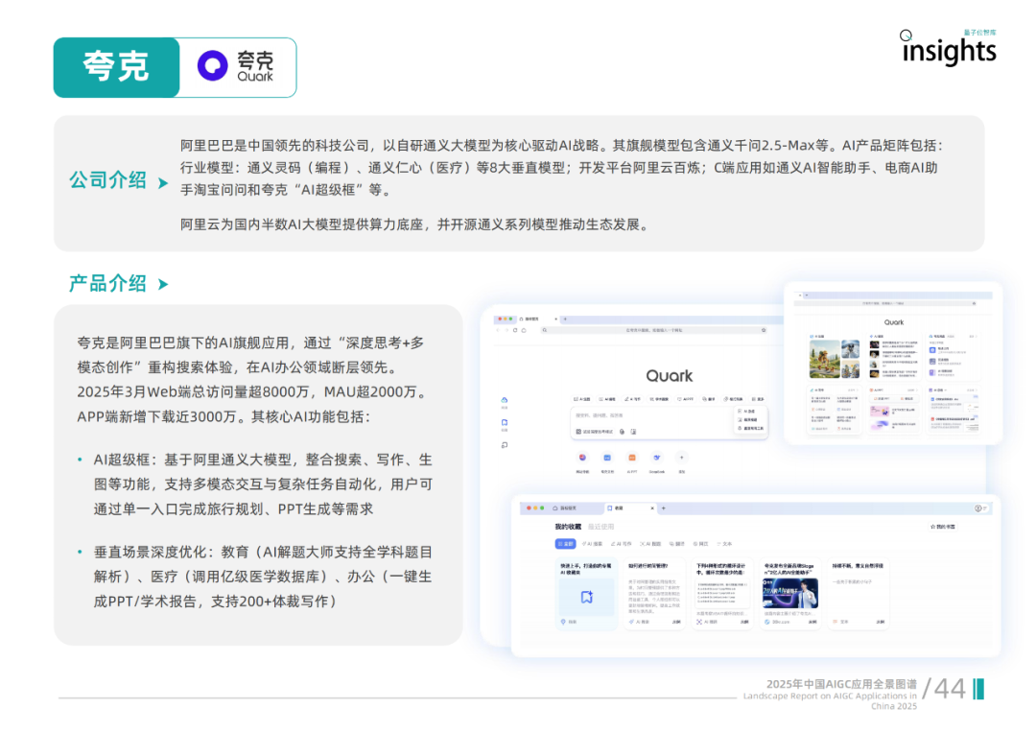This screenshot has height=732, width=1036.
Task: Click the page number 44 in the footer
Action: [x=950, y=689]
